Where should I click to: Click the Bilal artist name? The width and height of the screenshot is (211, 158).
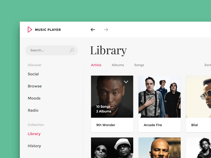[x=194, y=125]
